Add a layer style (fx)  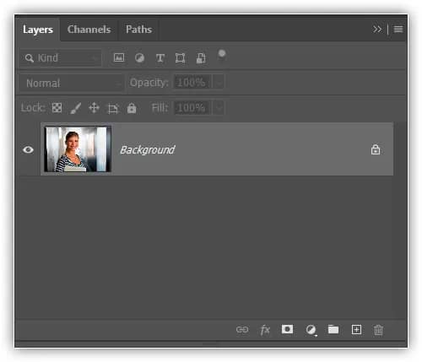pyautogui.click(x=265, y=330)
